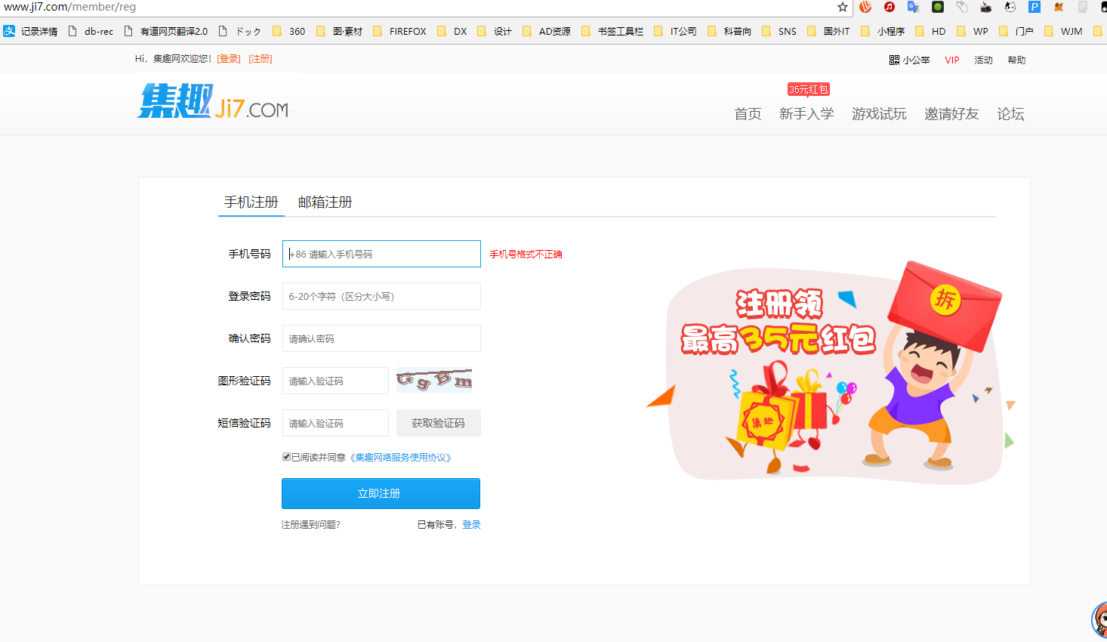This screenshot has width=1107, height=642.
Task: Open the 集趣网络服务使用协议 link
Action: pyautogui.click(x=401, y=458)
